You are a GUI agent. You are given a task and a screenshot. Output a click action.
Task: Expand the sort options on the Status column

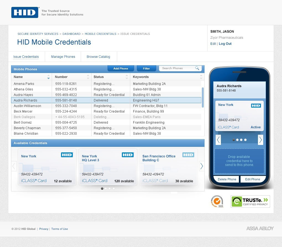[127, 77]
